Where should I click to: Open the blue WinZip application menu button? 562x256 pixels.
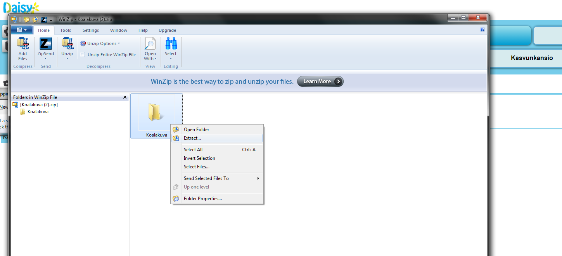point(21,30)
